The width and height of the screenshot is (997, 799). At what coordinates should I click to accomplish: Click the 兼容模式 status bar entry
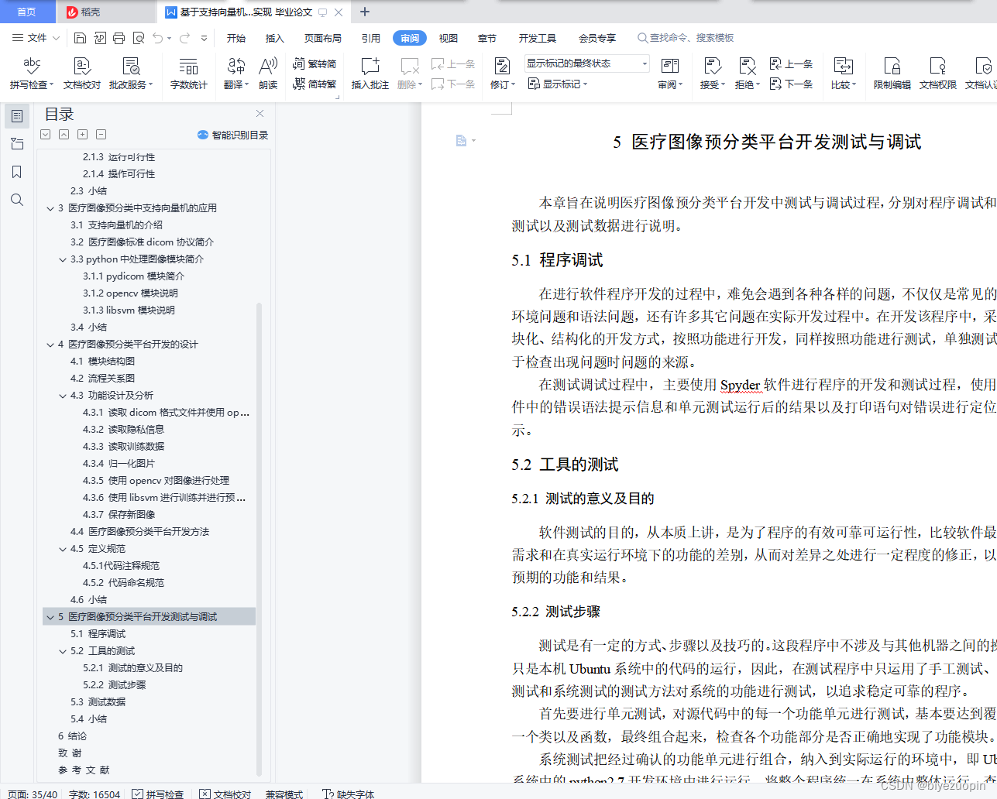pos(284,794)
